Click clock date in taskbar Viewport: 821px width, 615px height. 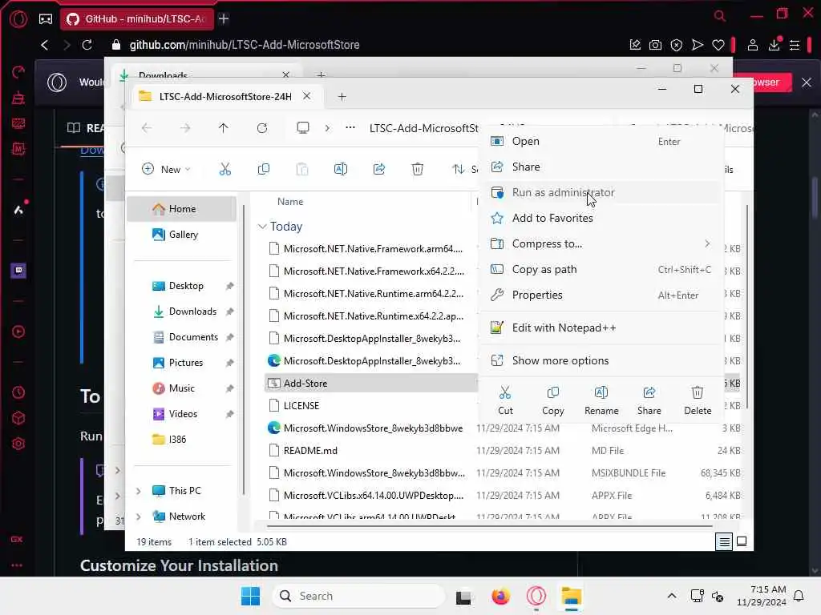(761, 596)
